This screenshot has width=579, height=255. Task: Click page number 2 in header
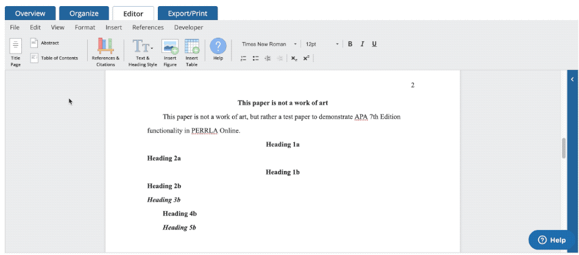pos(413,85)
